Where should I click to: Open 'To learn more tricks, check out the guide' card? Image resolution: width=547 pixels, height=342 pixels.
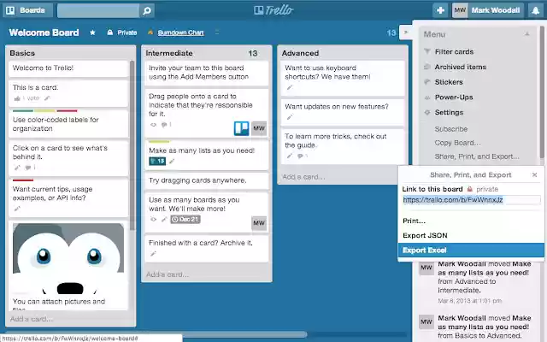(x=343, y=145)
